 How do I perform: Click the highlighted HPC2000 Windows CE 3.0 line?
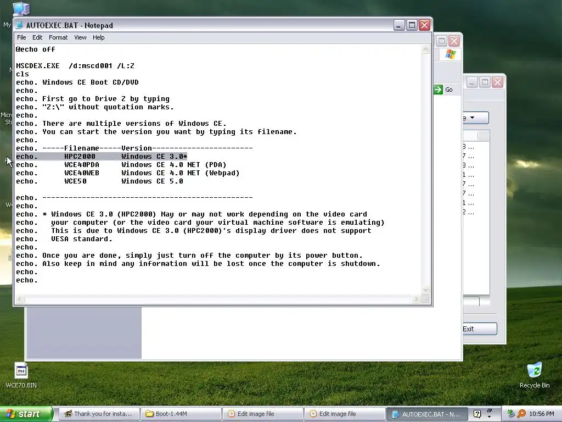[x=102, y=157]
